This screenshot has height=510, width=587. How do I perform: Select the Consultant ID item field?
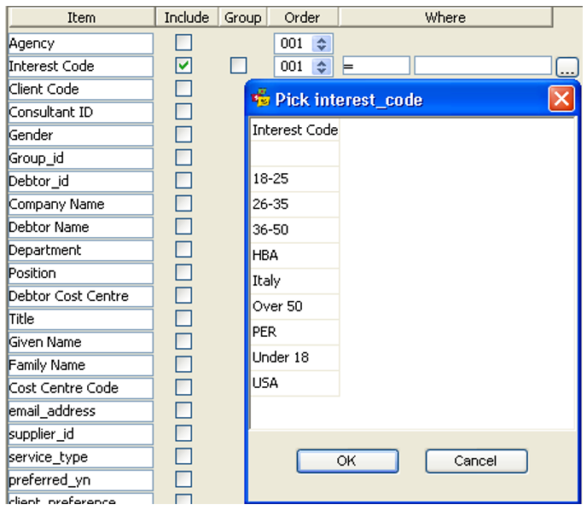tap(81, 113)
